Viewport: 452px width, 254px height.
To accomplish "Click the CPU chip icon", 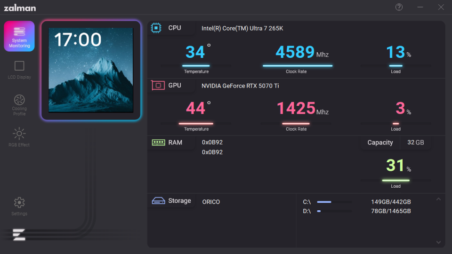I will 156,28.
